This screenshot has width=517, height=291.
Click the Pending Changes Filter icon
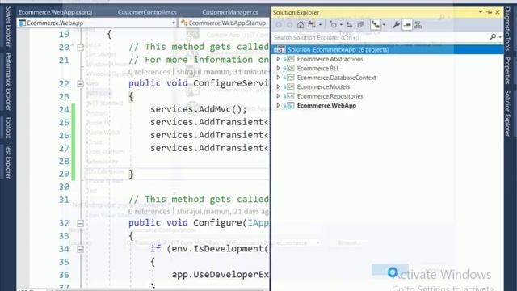(334, 25)
